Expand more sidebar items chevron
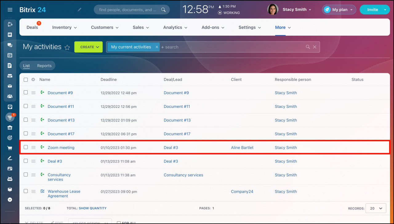 (10, 199)
